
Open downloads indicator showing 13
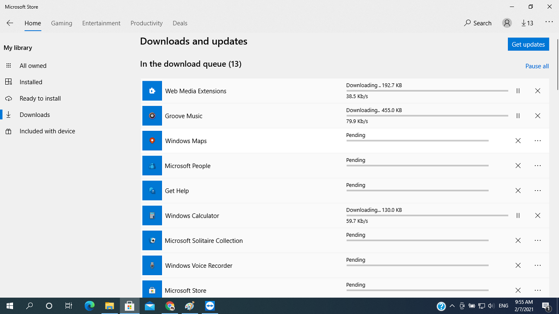(528, 23)
